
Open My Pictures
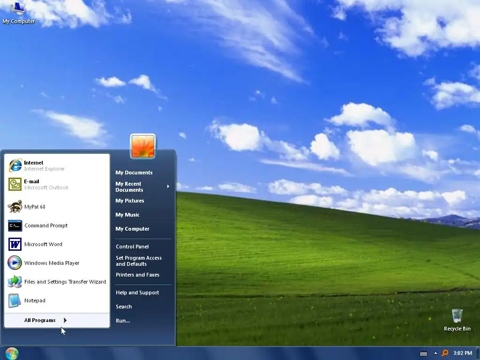click(129, 201)
